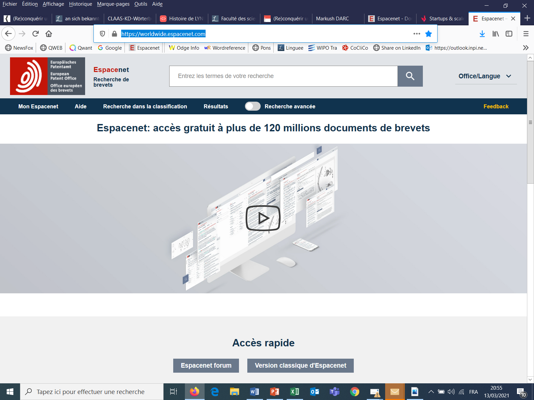This screenshot has height=400, width=534.
Task: Enable the Recherche avancée toggle
Action: (253, 106)
